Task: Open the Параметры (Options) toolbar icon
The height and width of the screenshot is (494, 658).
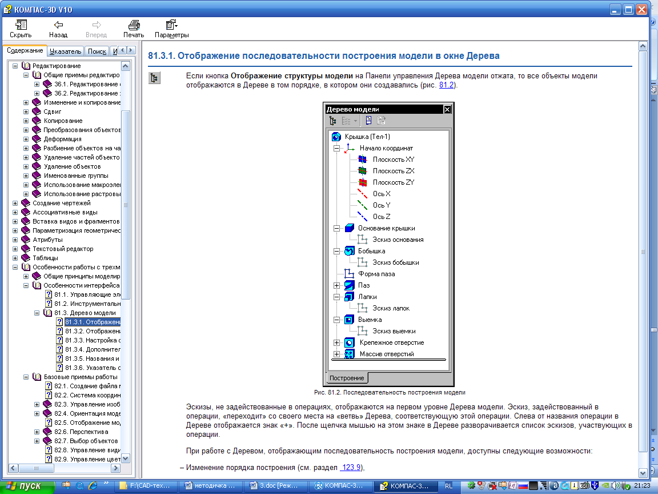Action: [171, 25]
